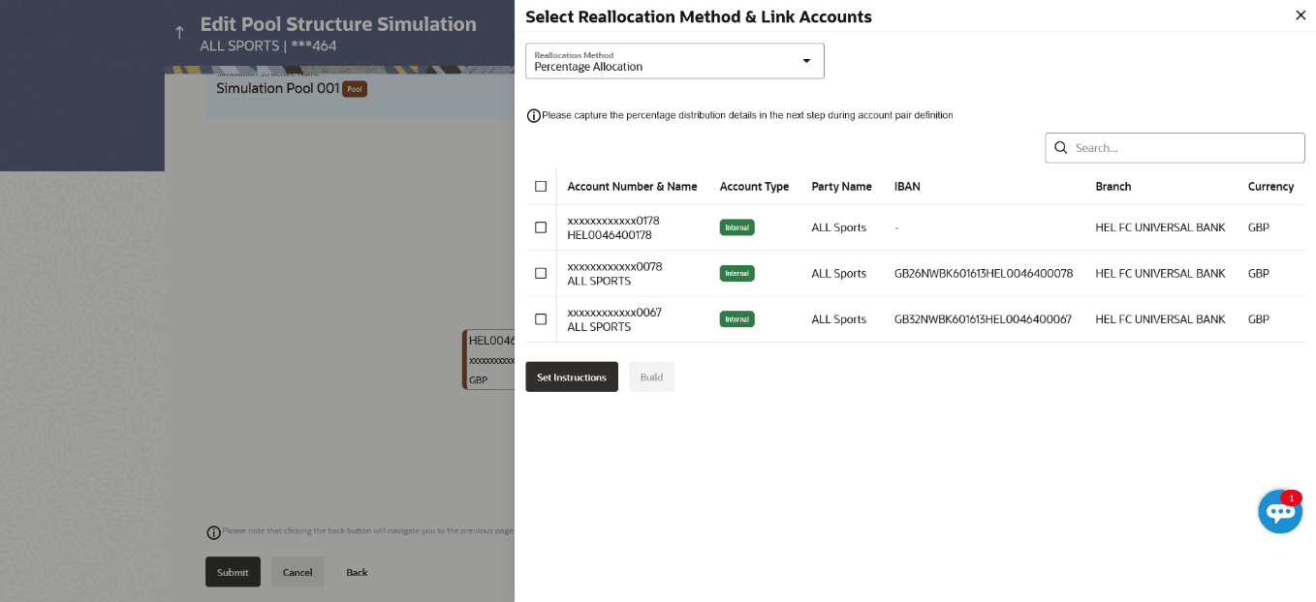Image resolution: width=1316 pixels, height=602 pixels.
Task: Click the magnifier icon in search box
Action: [x=1061, y=148]
